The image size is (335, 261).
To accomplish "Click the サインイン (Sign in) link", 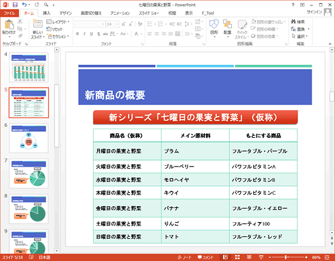I will pos(314,12).
